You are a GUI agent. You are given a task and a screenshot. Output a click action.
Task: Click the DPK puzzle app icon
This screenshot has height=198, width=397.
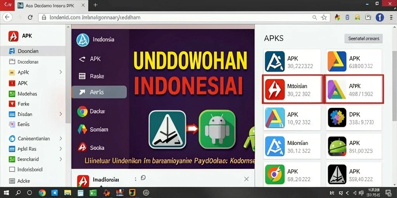pos(337,118)
